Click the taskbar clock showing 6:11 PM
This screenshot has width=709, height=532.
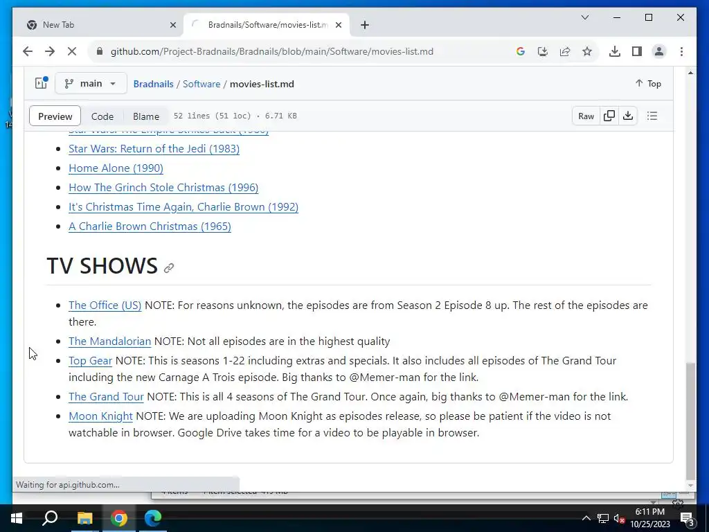point(649,518)
